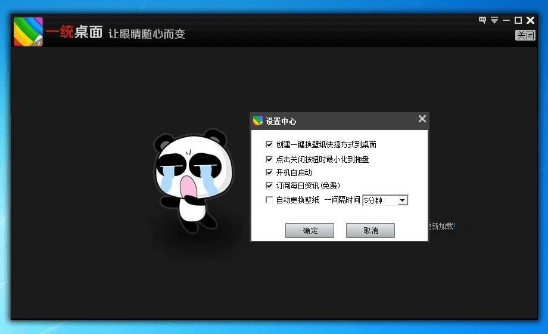The height and width of the screenshot is (334, 548).
Task: Open the 5分钟 interval combo box
Action: pyautogui.click(x=385, y=200)
